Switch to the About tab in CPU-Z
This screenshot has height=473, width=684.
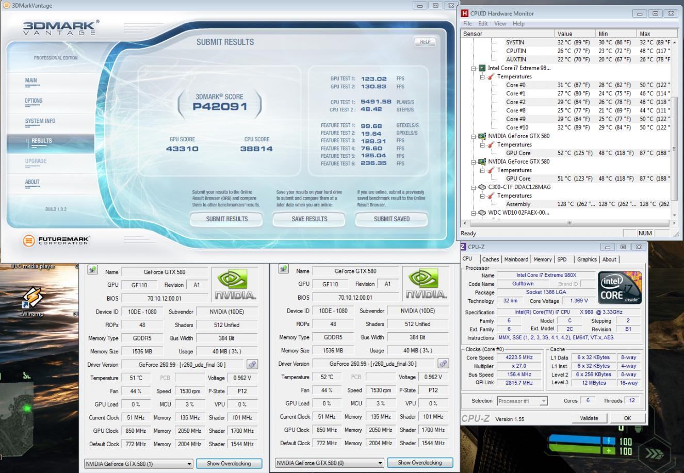pyautogui.click(x=609, y=259)
